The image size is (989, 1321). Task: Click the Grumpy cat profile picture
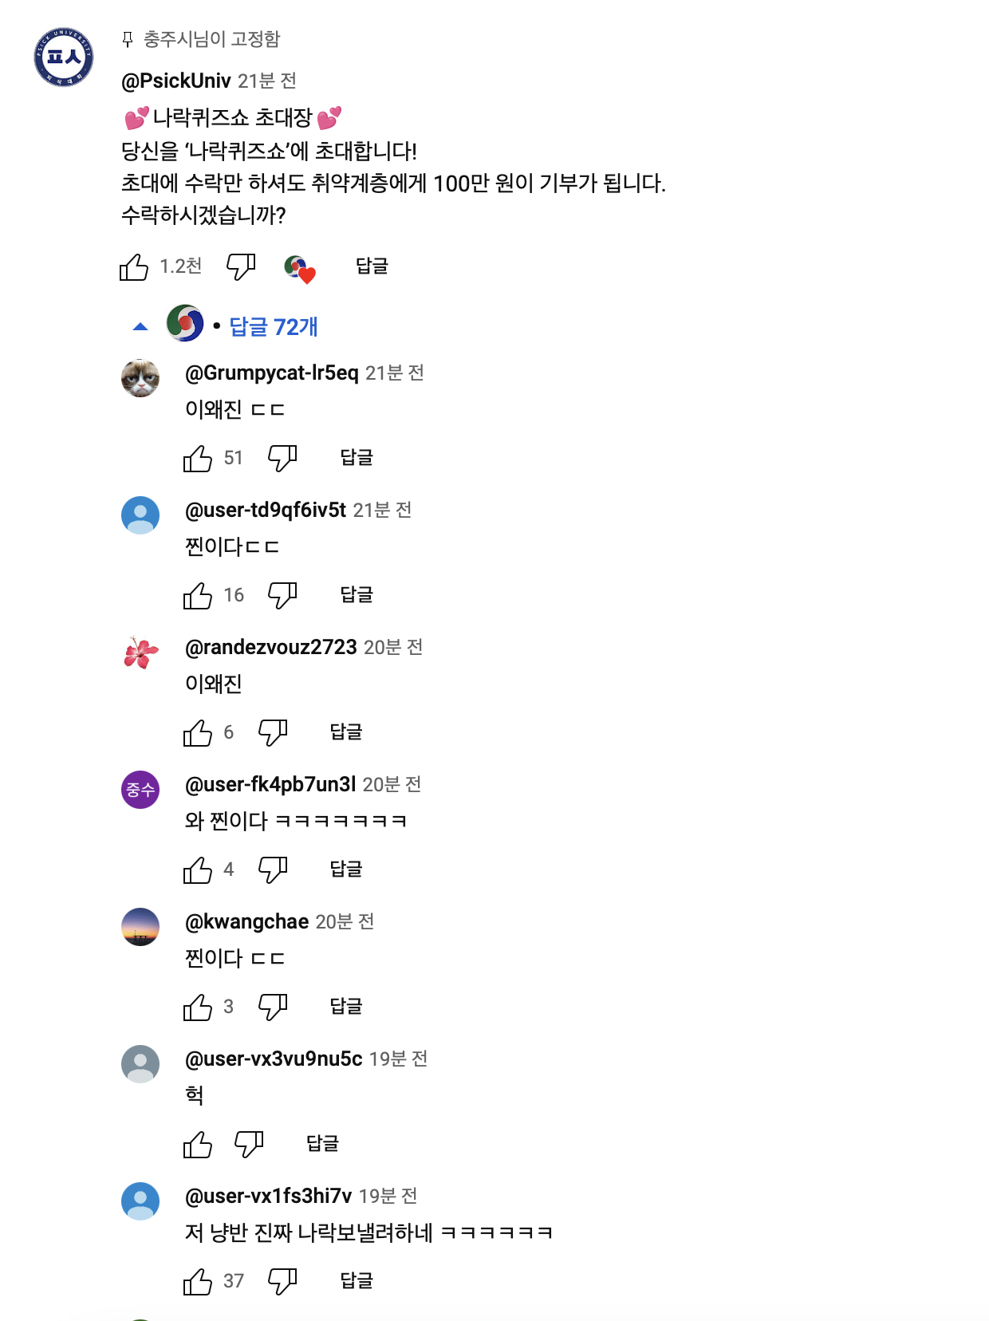[140, 377]
